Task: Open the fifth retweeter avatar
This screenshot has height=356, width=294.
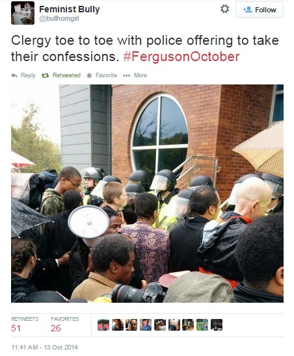Action: click(160, 325)
